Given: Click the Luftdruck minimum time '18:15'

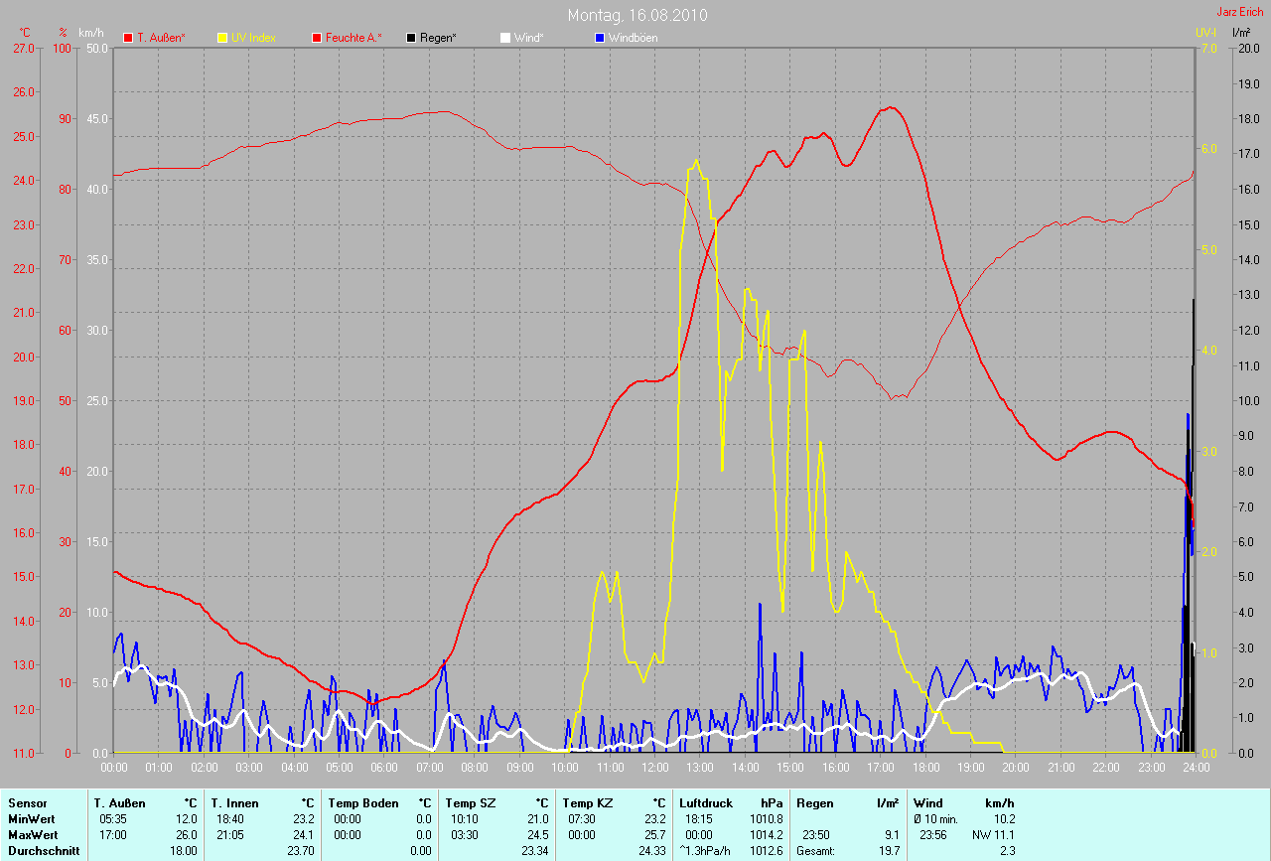Looking at the screenshot, I should point(701,819).
